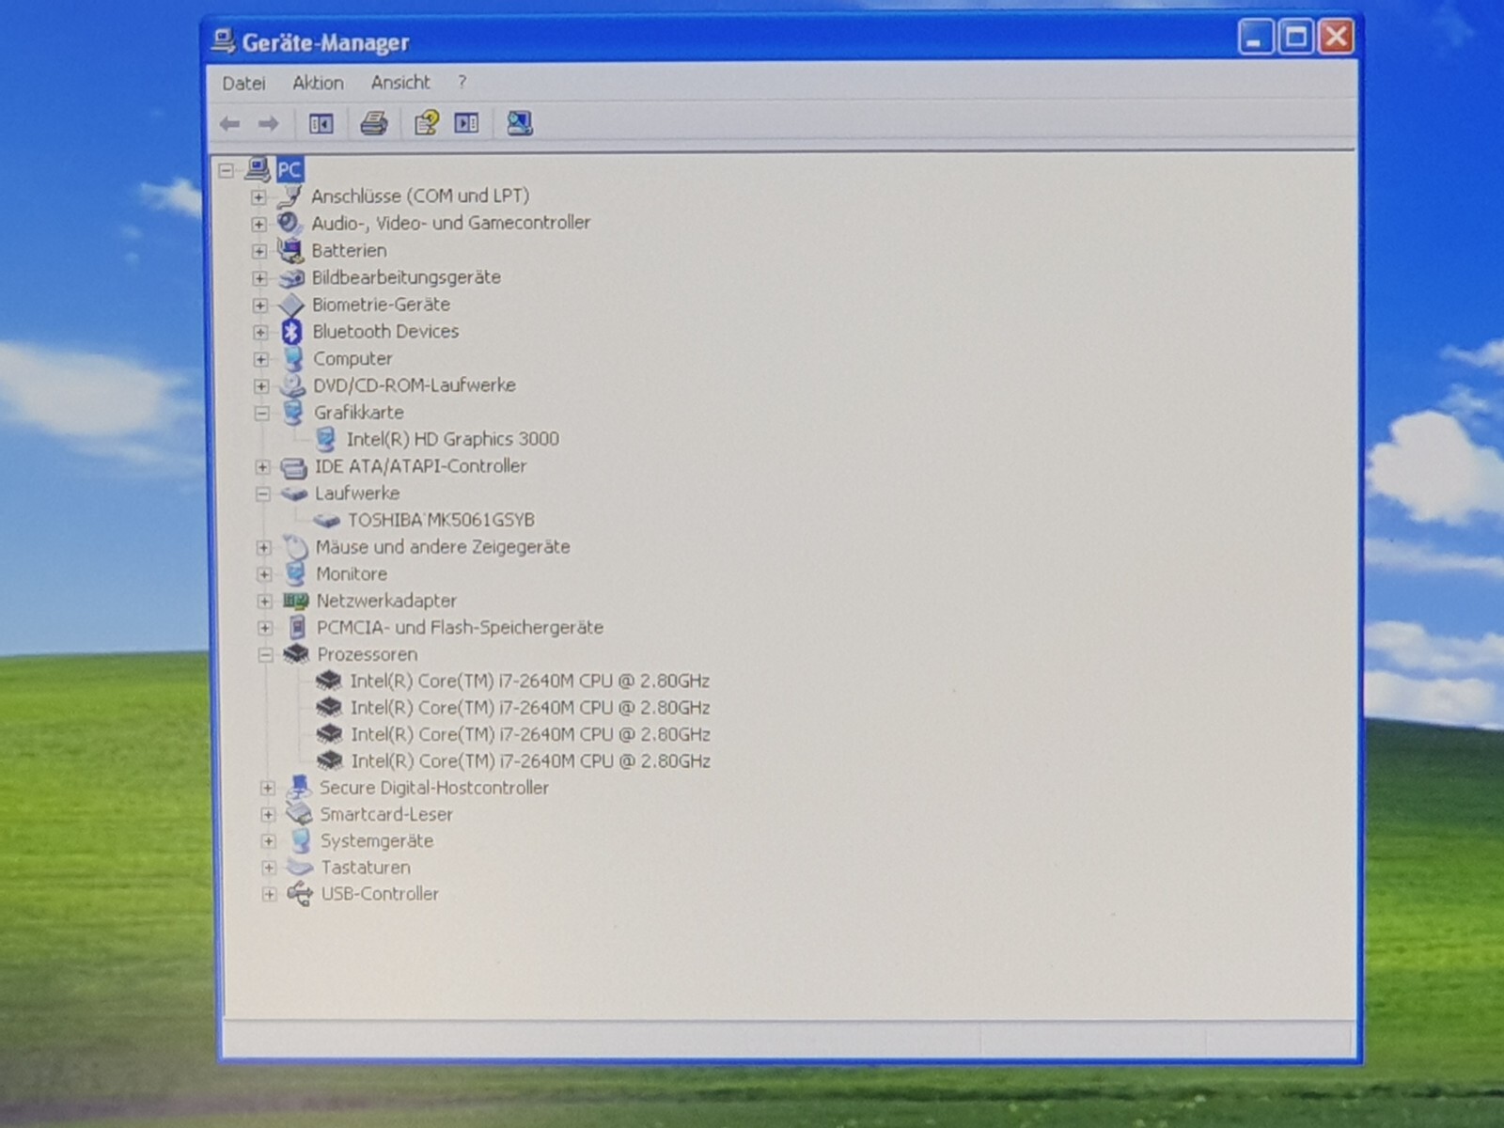Expand the Batterien node

pos(258,251)
